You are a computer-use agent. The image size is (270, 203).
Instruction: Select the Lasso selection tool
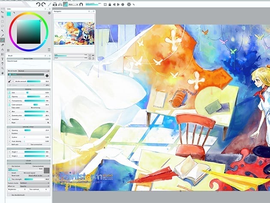3,25
